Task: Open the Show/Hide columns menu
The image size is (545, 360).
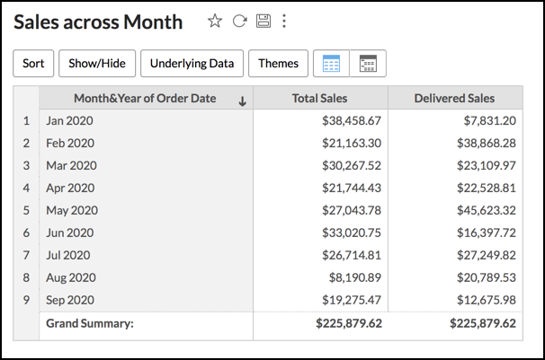Action: tap(97, 64)
